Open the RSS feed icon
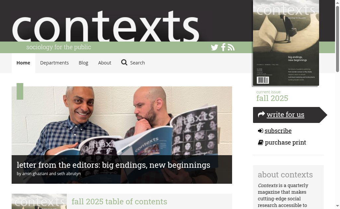The image size is (340, 209). (x=231, y=47)
